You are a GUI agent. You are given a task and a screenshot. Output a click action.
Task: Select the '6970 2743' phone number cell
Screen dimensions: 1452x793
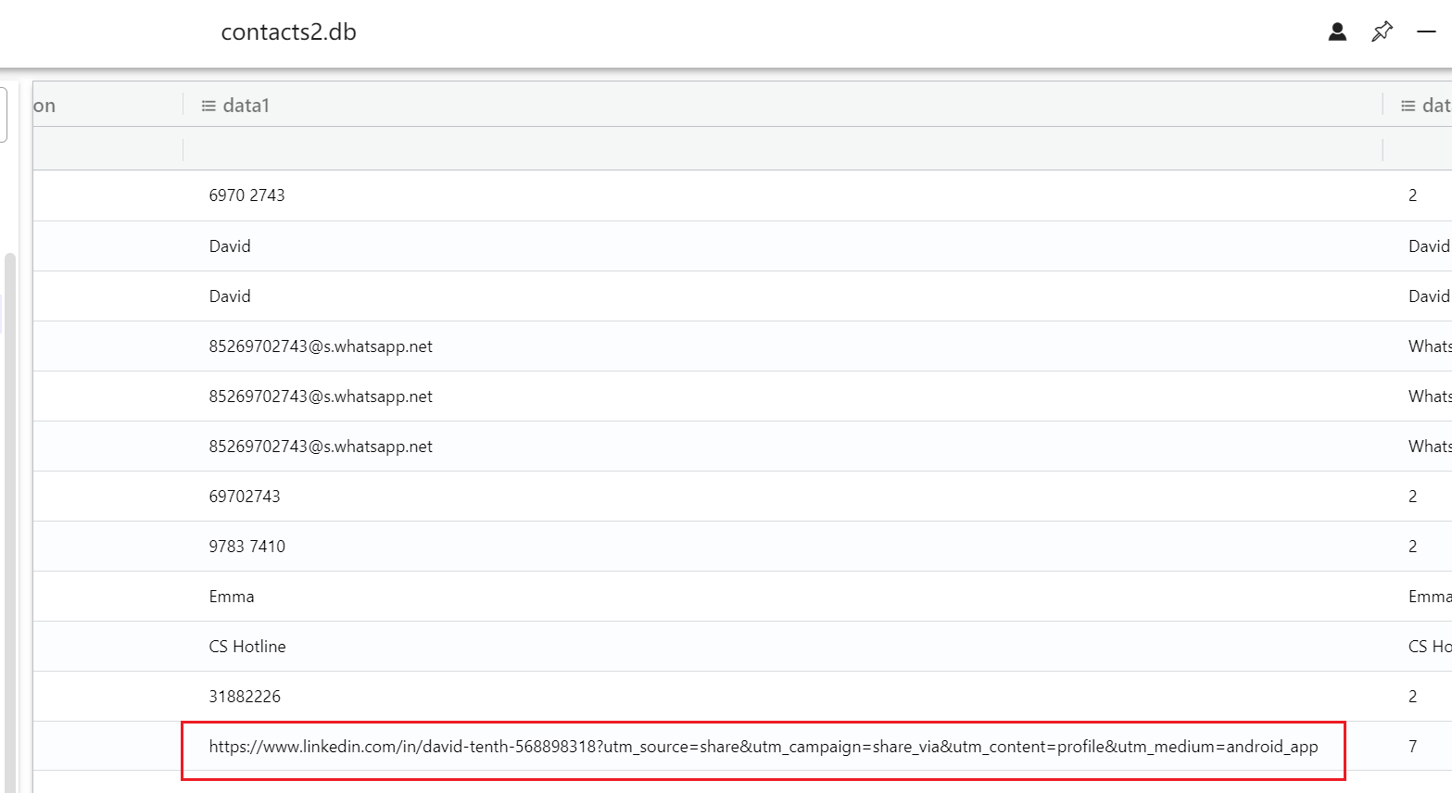[x=246, y=195]
